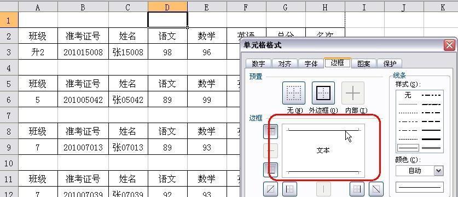Toggle the top border button

click(x=271, y=131)
